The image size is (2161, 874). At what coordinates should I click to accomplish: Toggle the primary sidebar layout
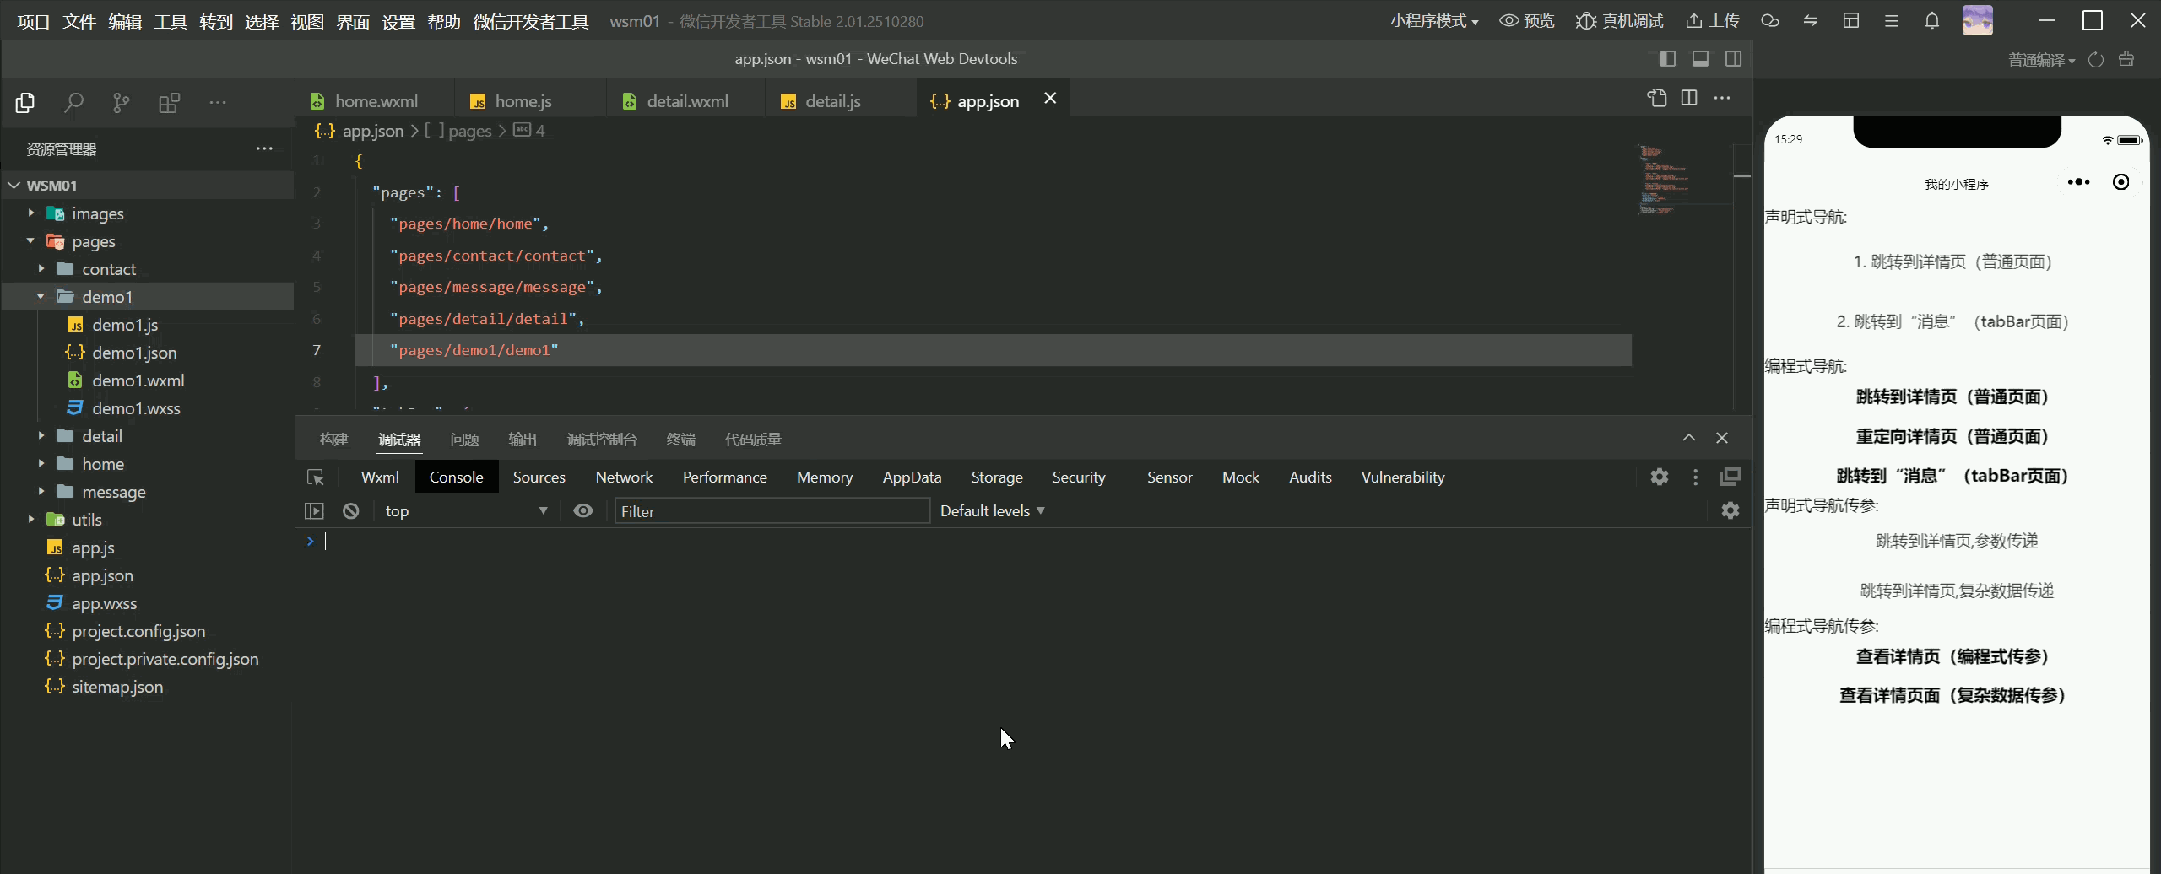[x=1667, y=59]
